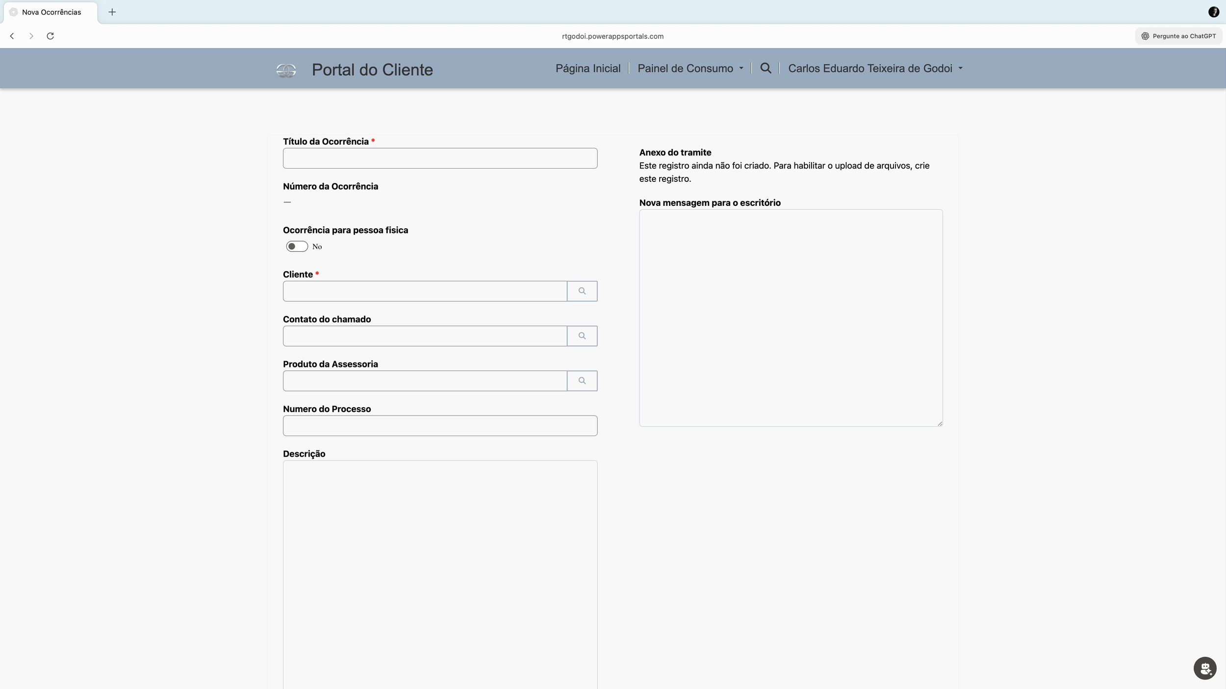Click the address bar URL
The image size is (1226, 689).
(613, 36)
